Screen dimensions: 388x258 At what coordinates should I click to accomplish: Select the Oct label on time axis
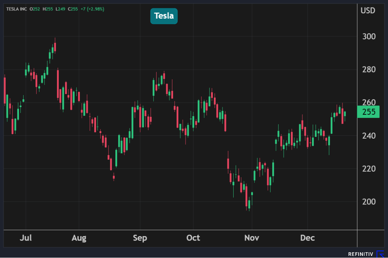click(x=193, y=238)
